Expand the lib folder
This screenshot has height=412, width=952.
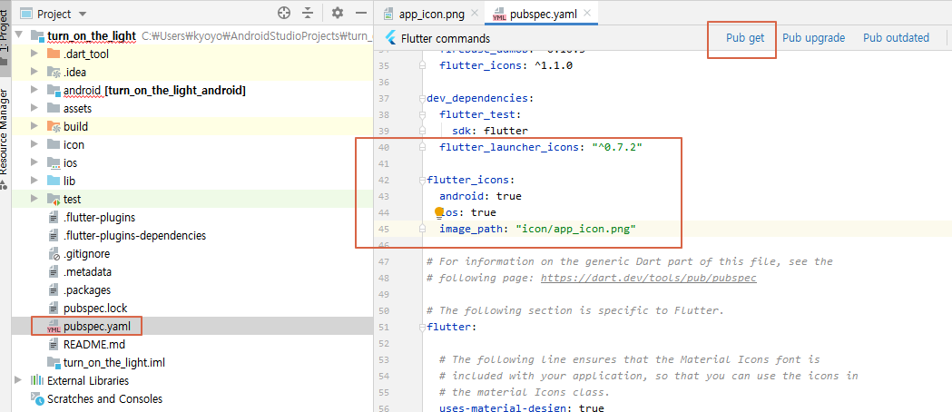tap(34, 181)
